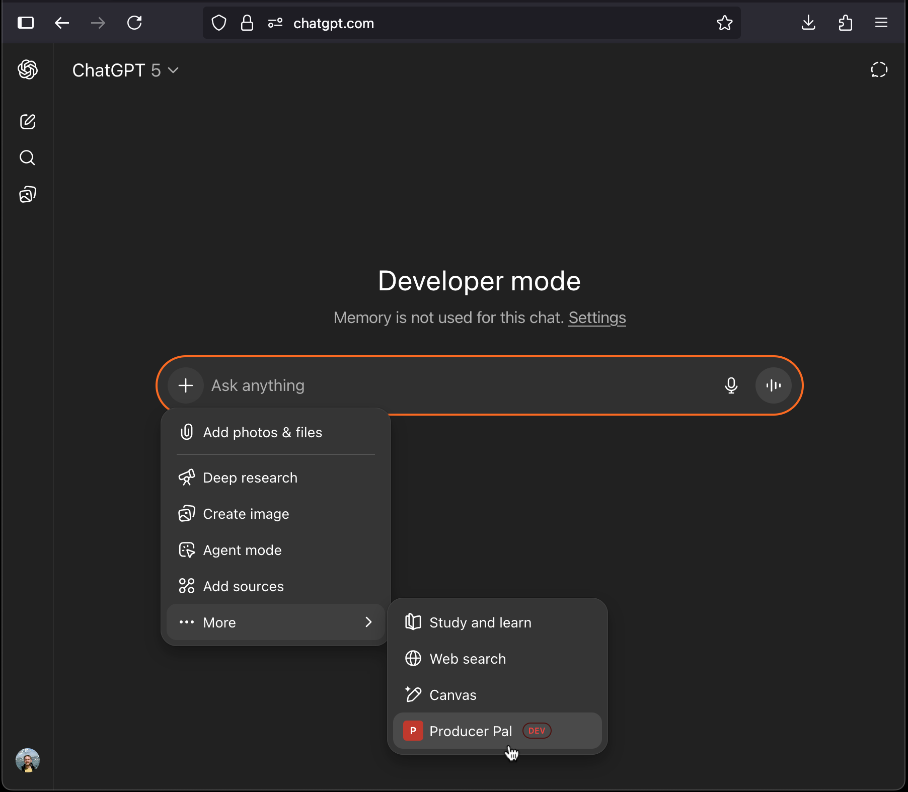908x792 pixels.
Task: Open a new chat with the compose icon
Action: point(28,121)
